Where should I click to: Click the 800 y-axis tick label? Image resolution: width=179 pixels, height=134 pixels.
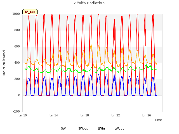tap(17, 30)
